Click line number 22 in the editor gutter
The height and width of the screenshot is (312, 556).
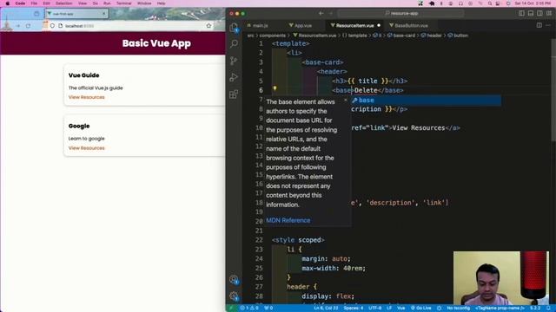click(259, 240)
